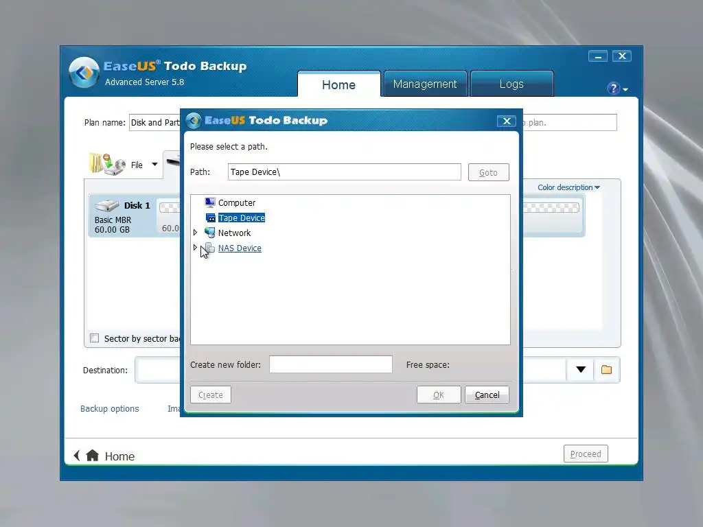
Task: Expand the NAS Device tree node
Action: (195, 247)
